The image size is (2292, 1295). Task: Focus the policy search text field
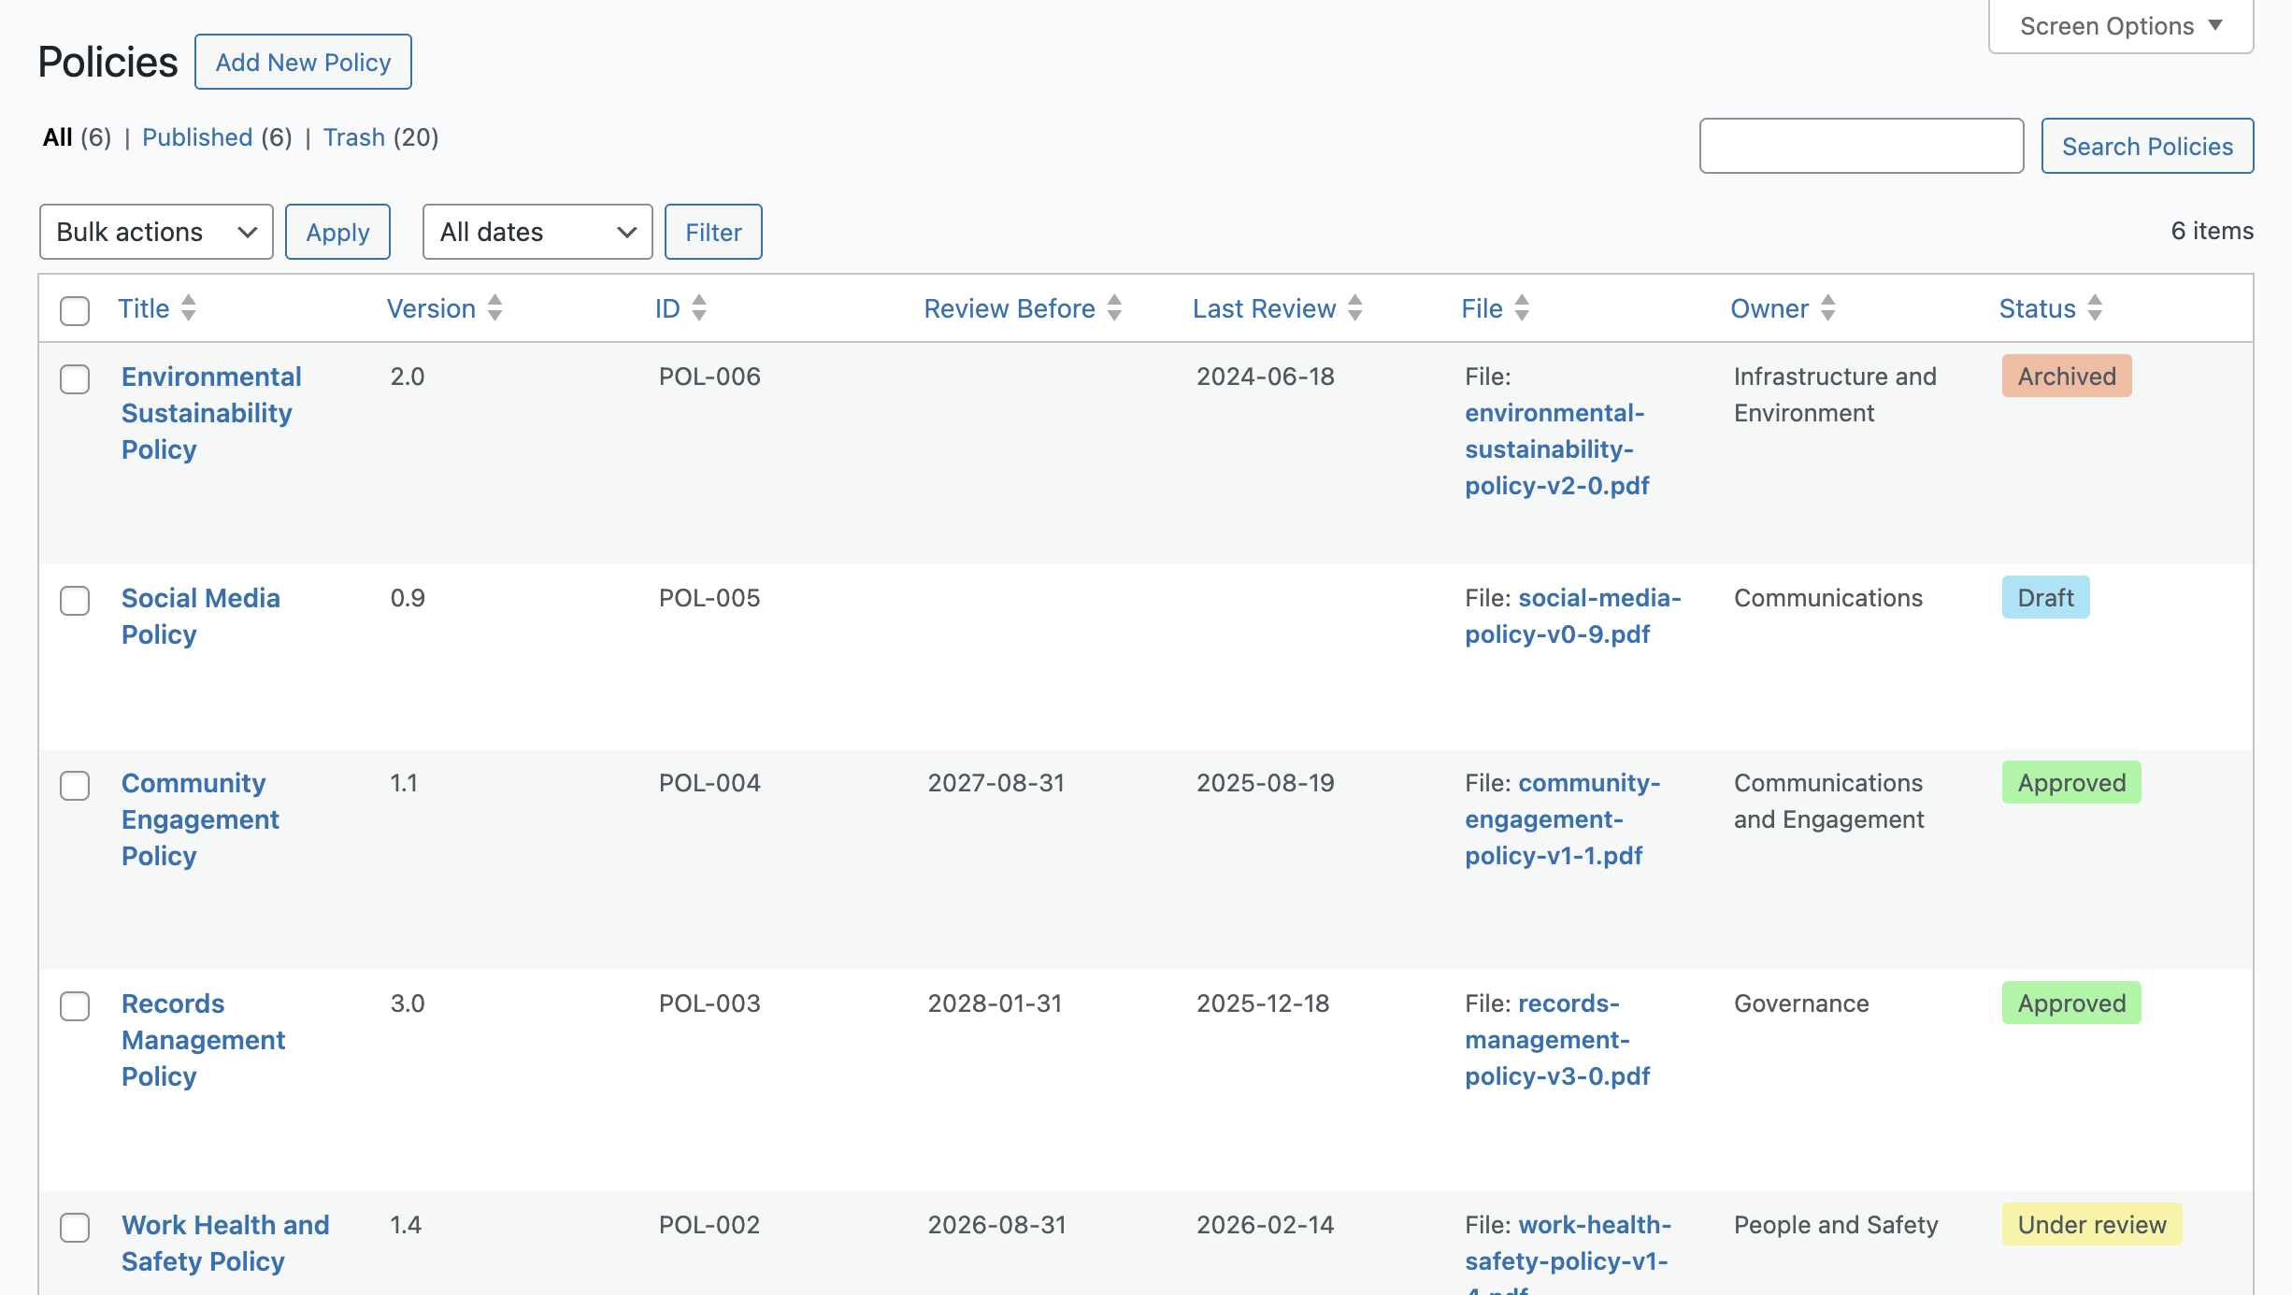[1861, 146]
